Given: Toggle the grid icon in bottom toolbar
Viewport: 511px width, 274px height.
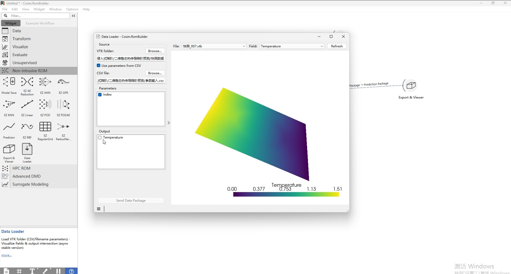Looking at the screenshot, I should click(x=19, y=271).
